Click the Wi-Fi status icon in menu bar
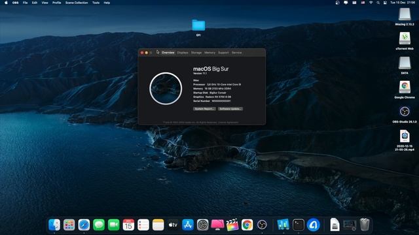Viewport: 419px width, 235px height. click(371, 3)
